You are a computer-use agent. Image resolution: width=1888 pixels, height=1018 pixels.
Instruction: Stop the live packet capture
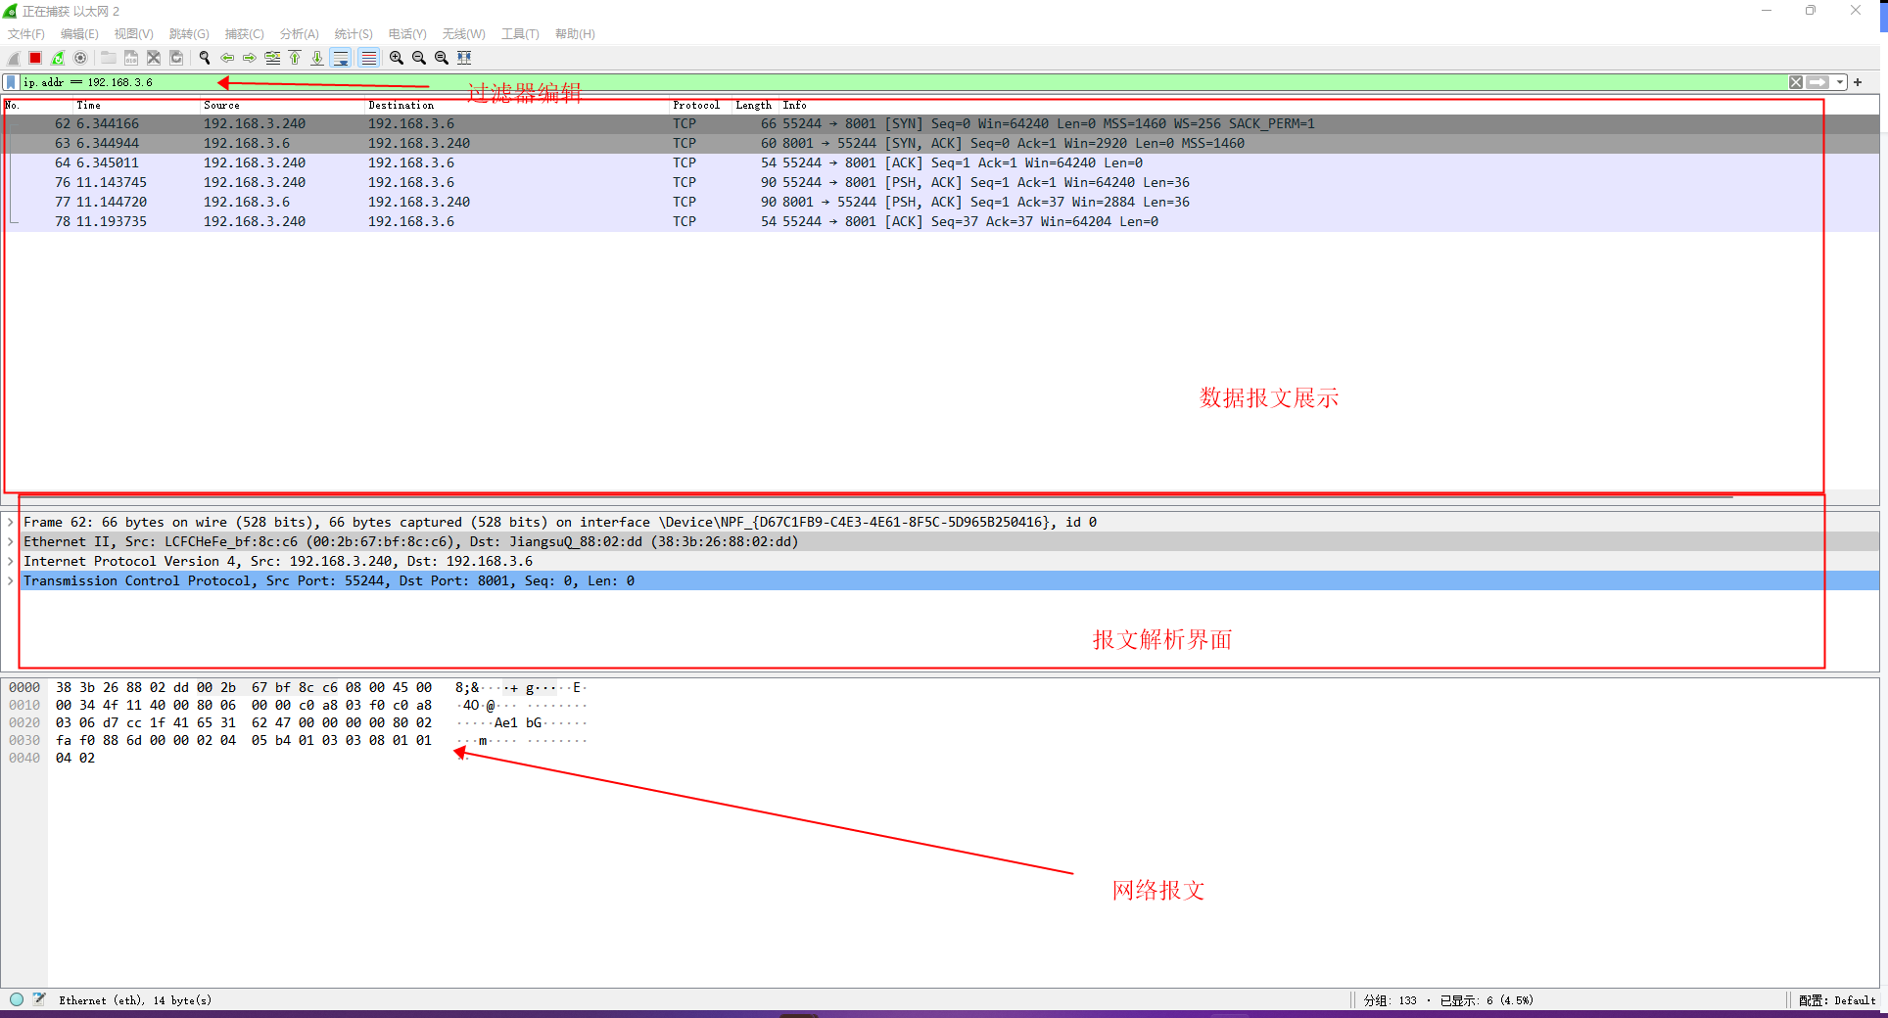point(34,58)
